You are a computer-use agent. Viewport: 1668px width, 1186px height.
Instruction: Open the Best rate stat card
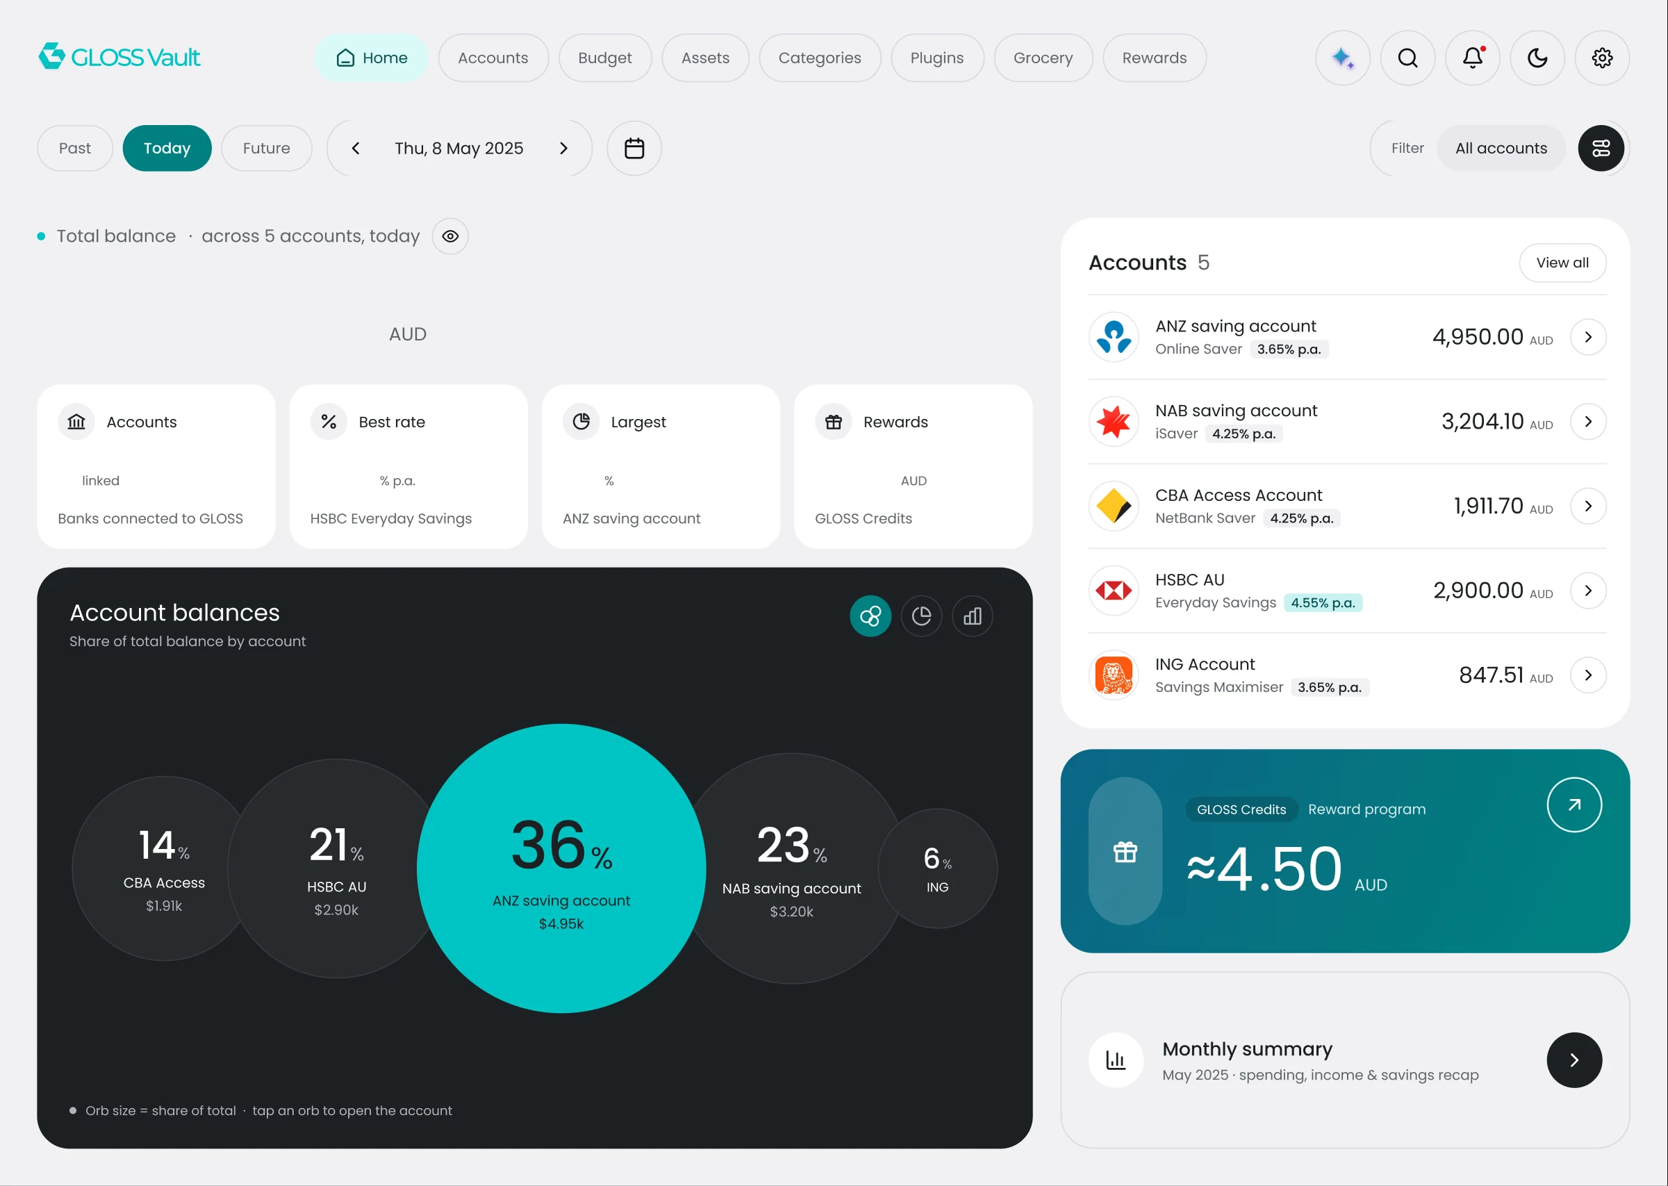pyautogui.click(x=408, y=467)
